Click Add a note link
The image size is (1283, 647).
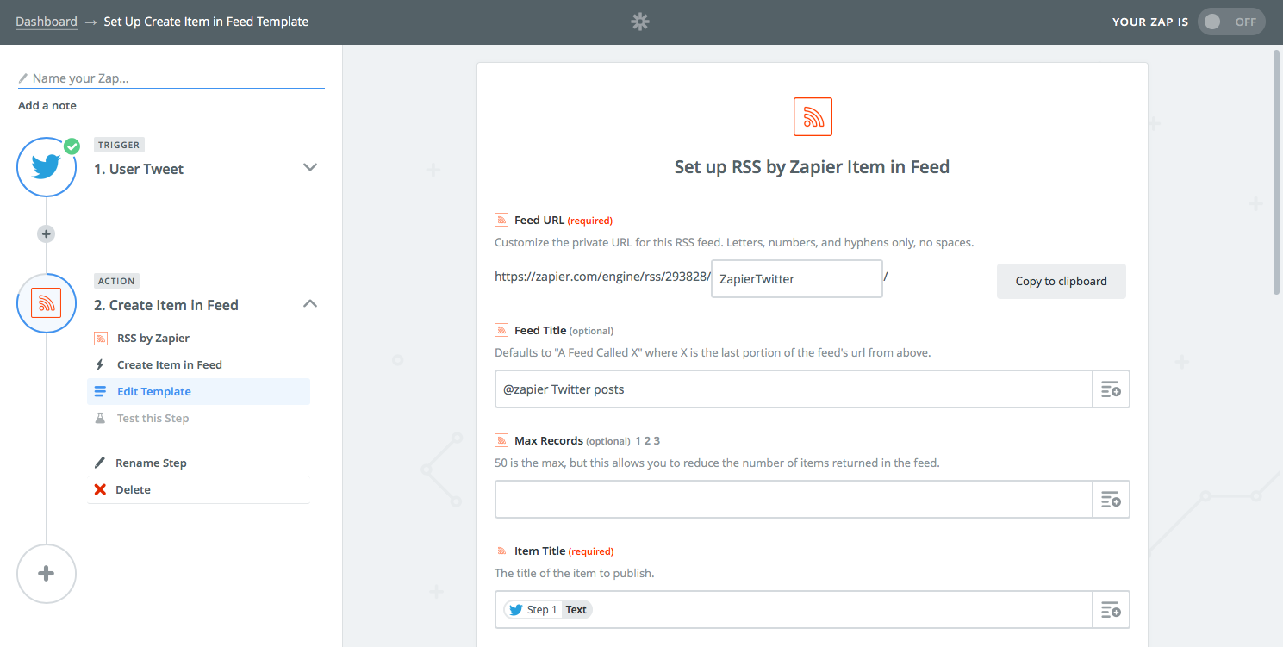tap(47, 105)
